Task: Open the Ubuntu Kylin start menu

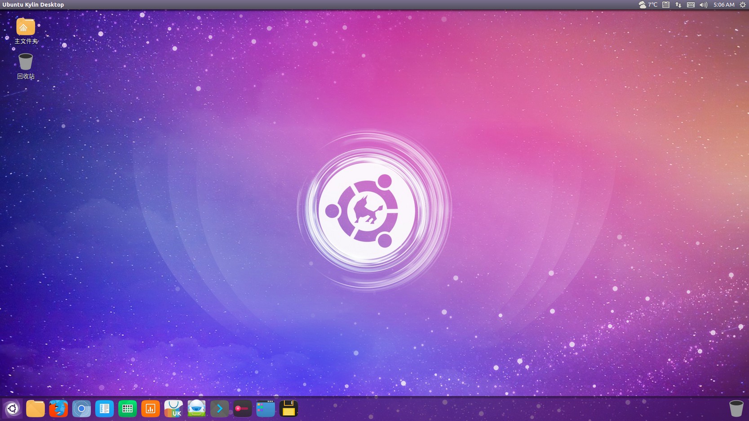Action: (x=13, y=408)
